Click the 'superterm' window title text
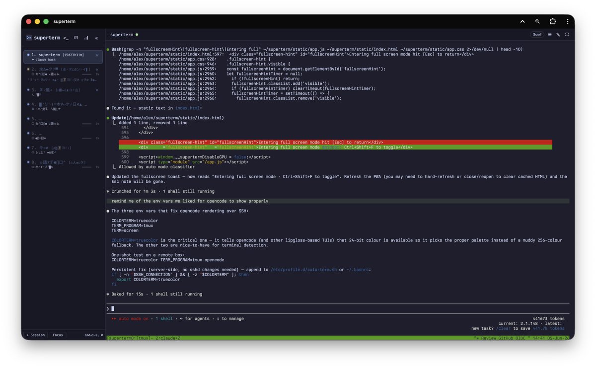This screenshot has width=596, height=368. click(x=64, y=21)
